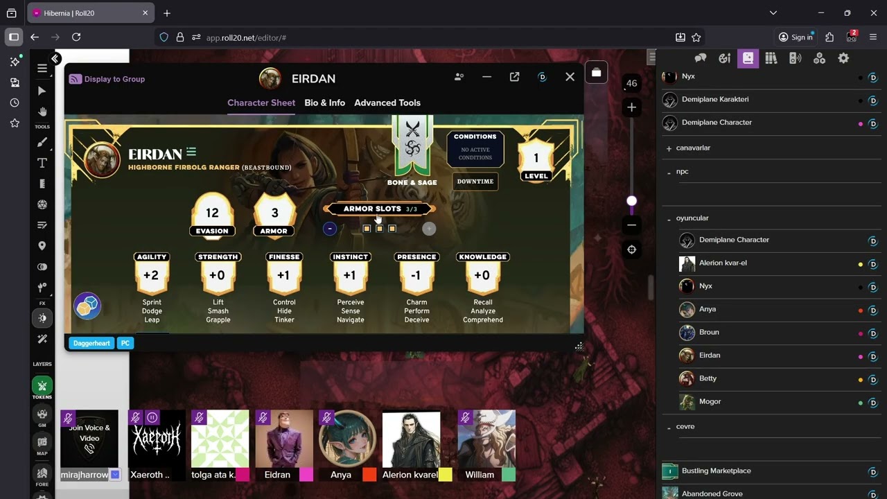
Task: Toggle the darkness mask tool in toolbar
Action: (x=42, y=267)
